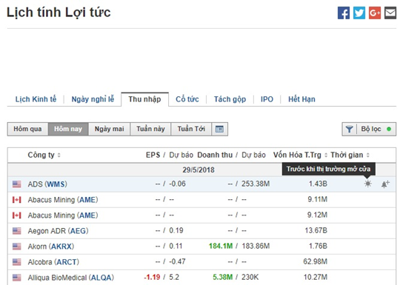Switch to Tuần này range
The height and width of the screenshot is (285, 400).
(x=150, y=129)
